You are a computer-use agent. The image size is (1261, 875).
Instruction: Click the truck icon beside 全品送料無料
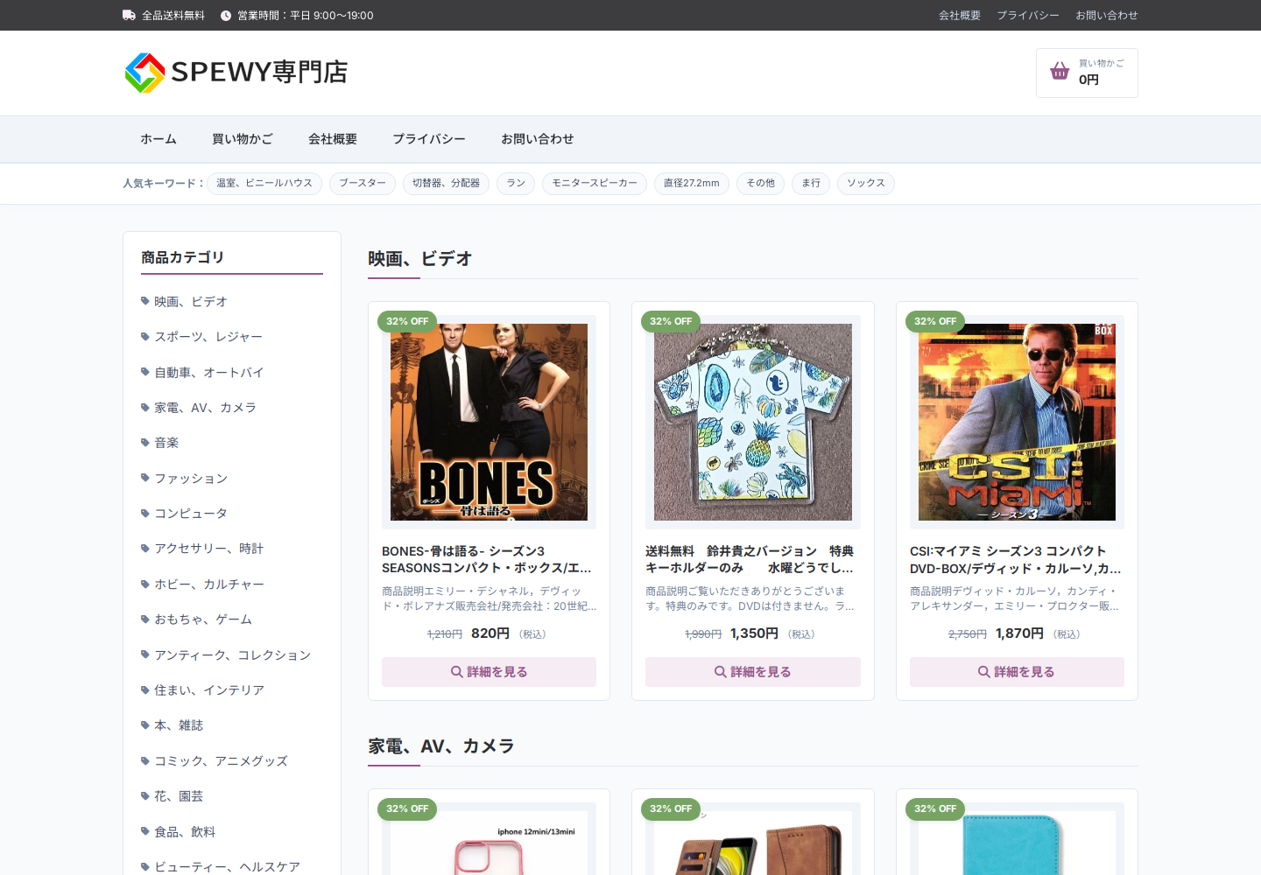(129, 15)
